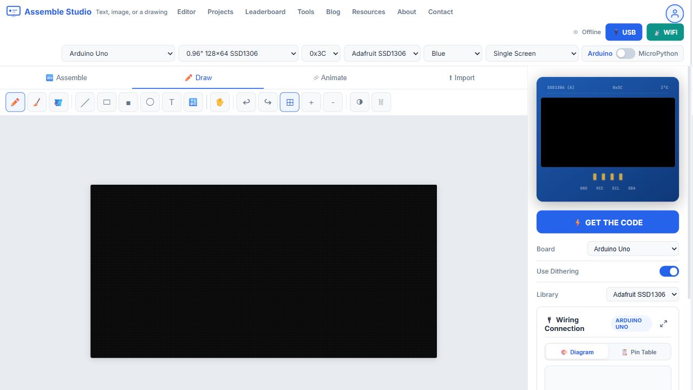693x390 pixels.
Task: Disable the Use Dithering switch
Action: click(669, 271)
